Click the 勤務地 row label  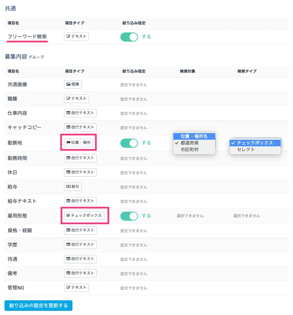15,143
